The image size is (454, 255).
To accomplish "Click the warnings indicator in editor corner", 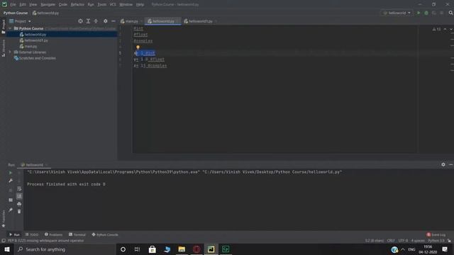I will 437,29.
